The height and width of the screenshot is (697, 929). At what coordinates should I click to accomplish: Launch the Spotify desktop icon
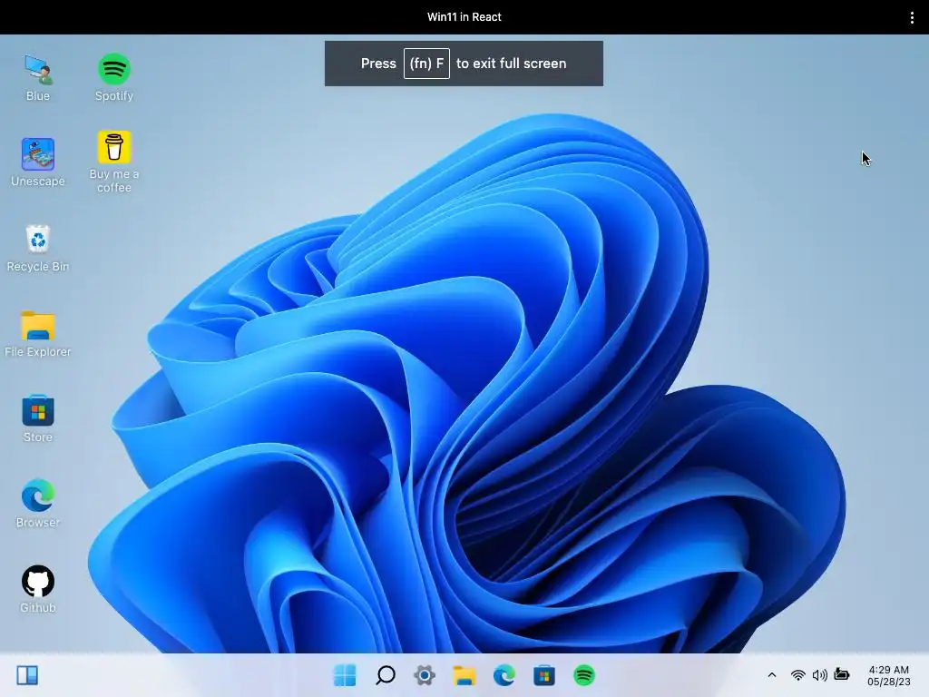[x=113, y=78]
